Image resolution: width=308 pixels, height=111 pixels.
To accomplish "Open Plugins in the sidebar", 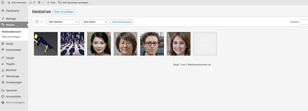I will tap(10, 64).
